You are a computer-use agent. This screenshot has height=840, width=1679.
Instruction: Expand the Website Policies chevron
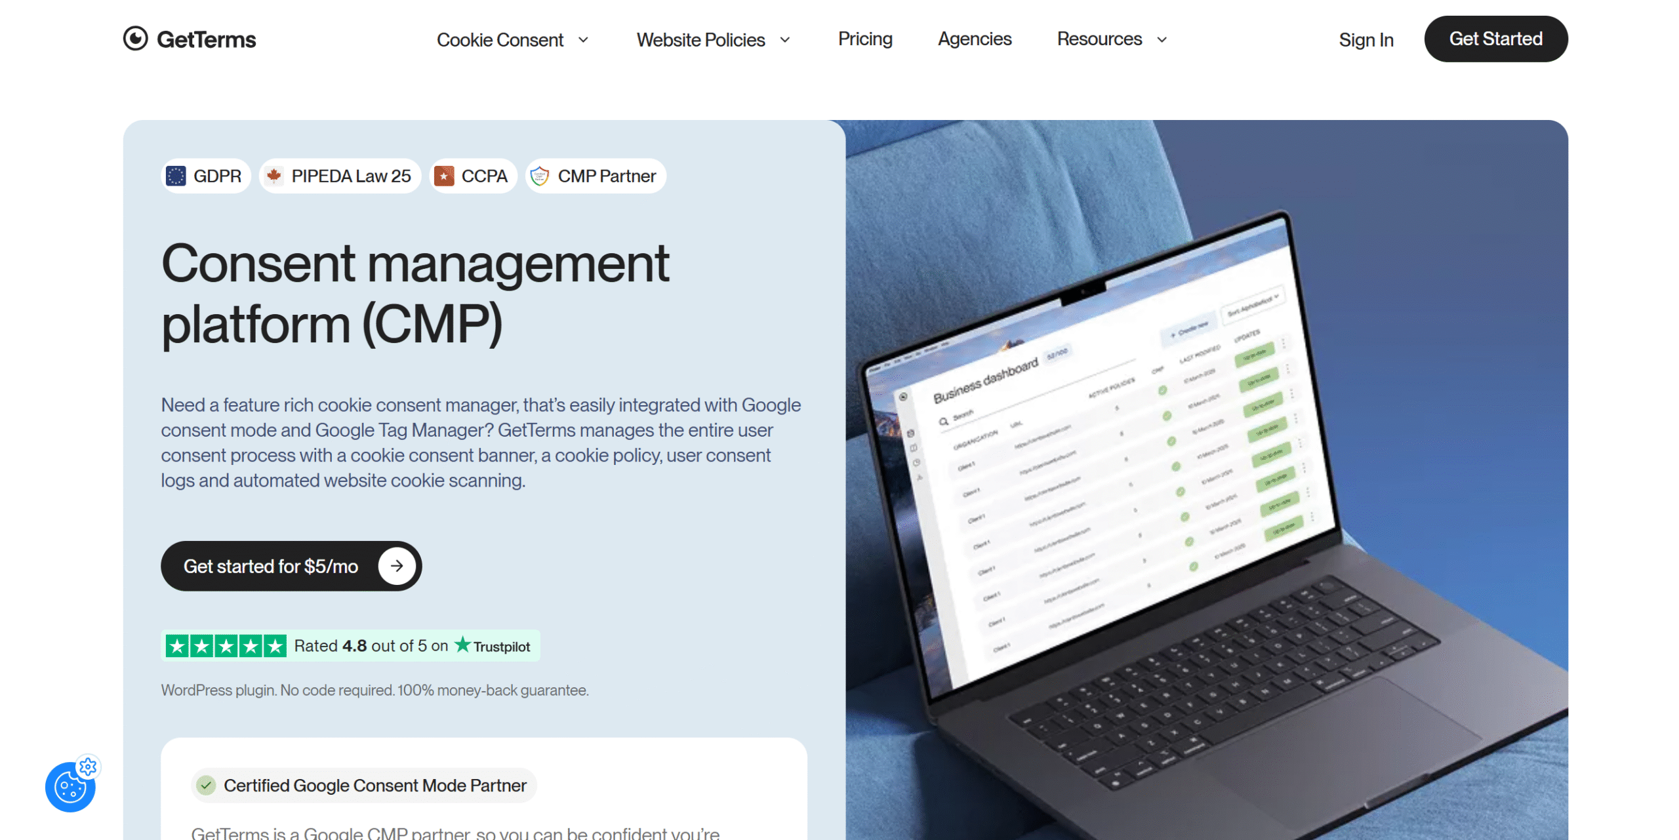click(785, 40)
